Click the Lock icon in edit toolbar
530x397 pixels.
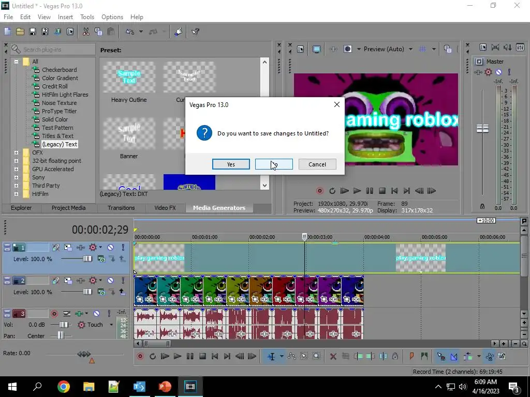click(x=395, y=356)
